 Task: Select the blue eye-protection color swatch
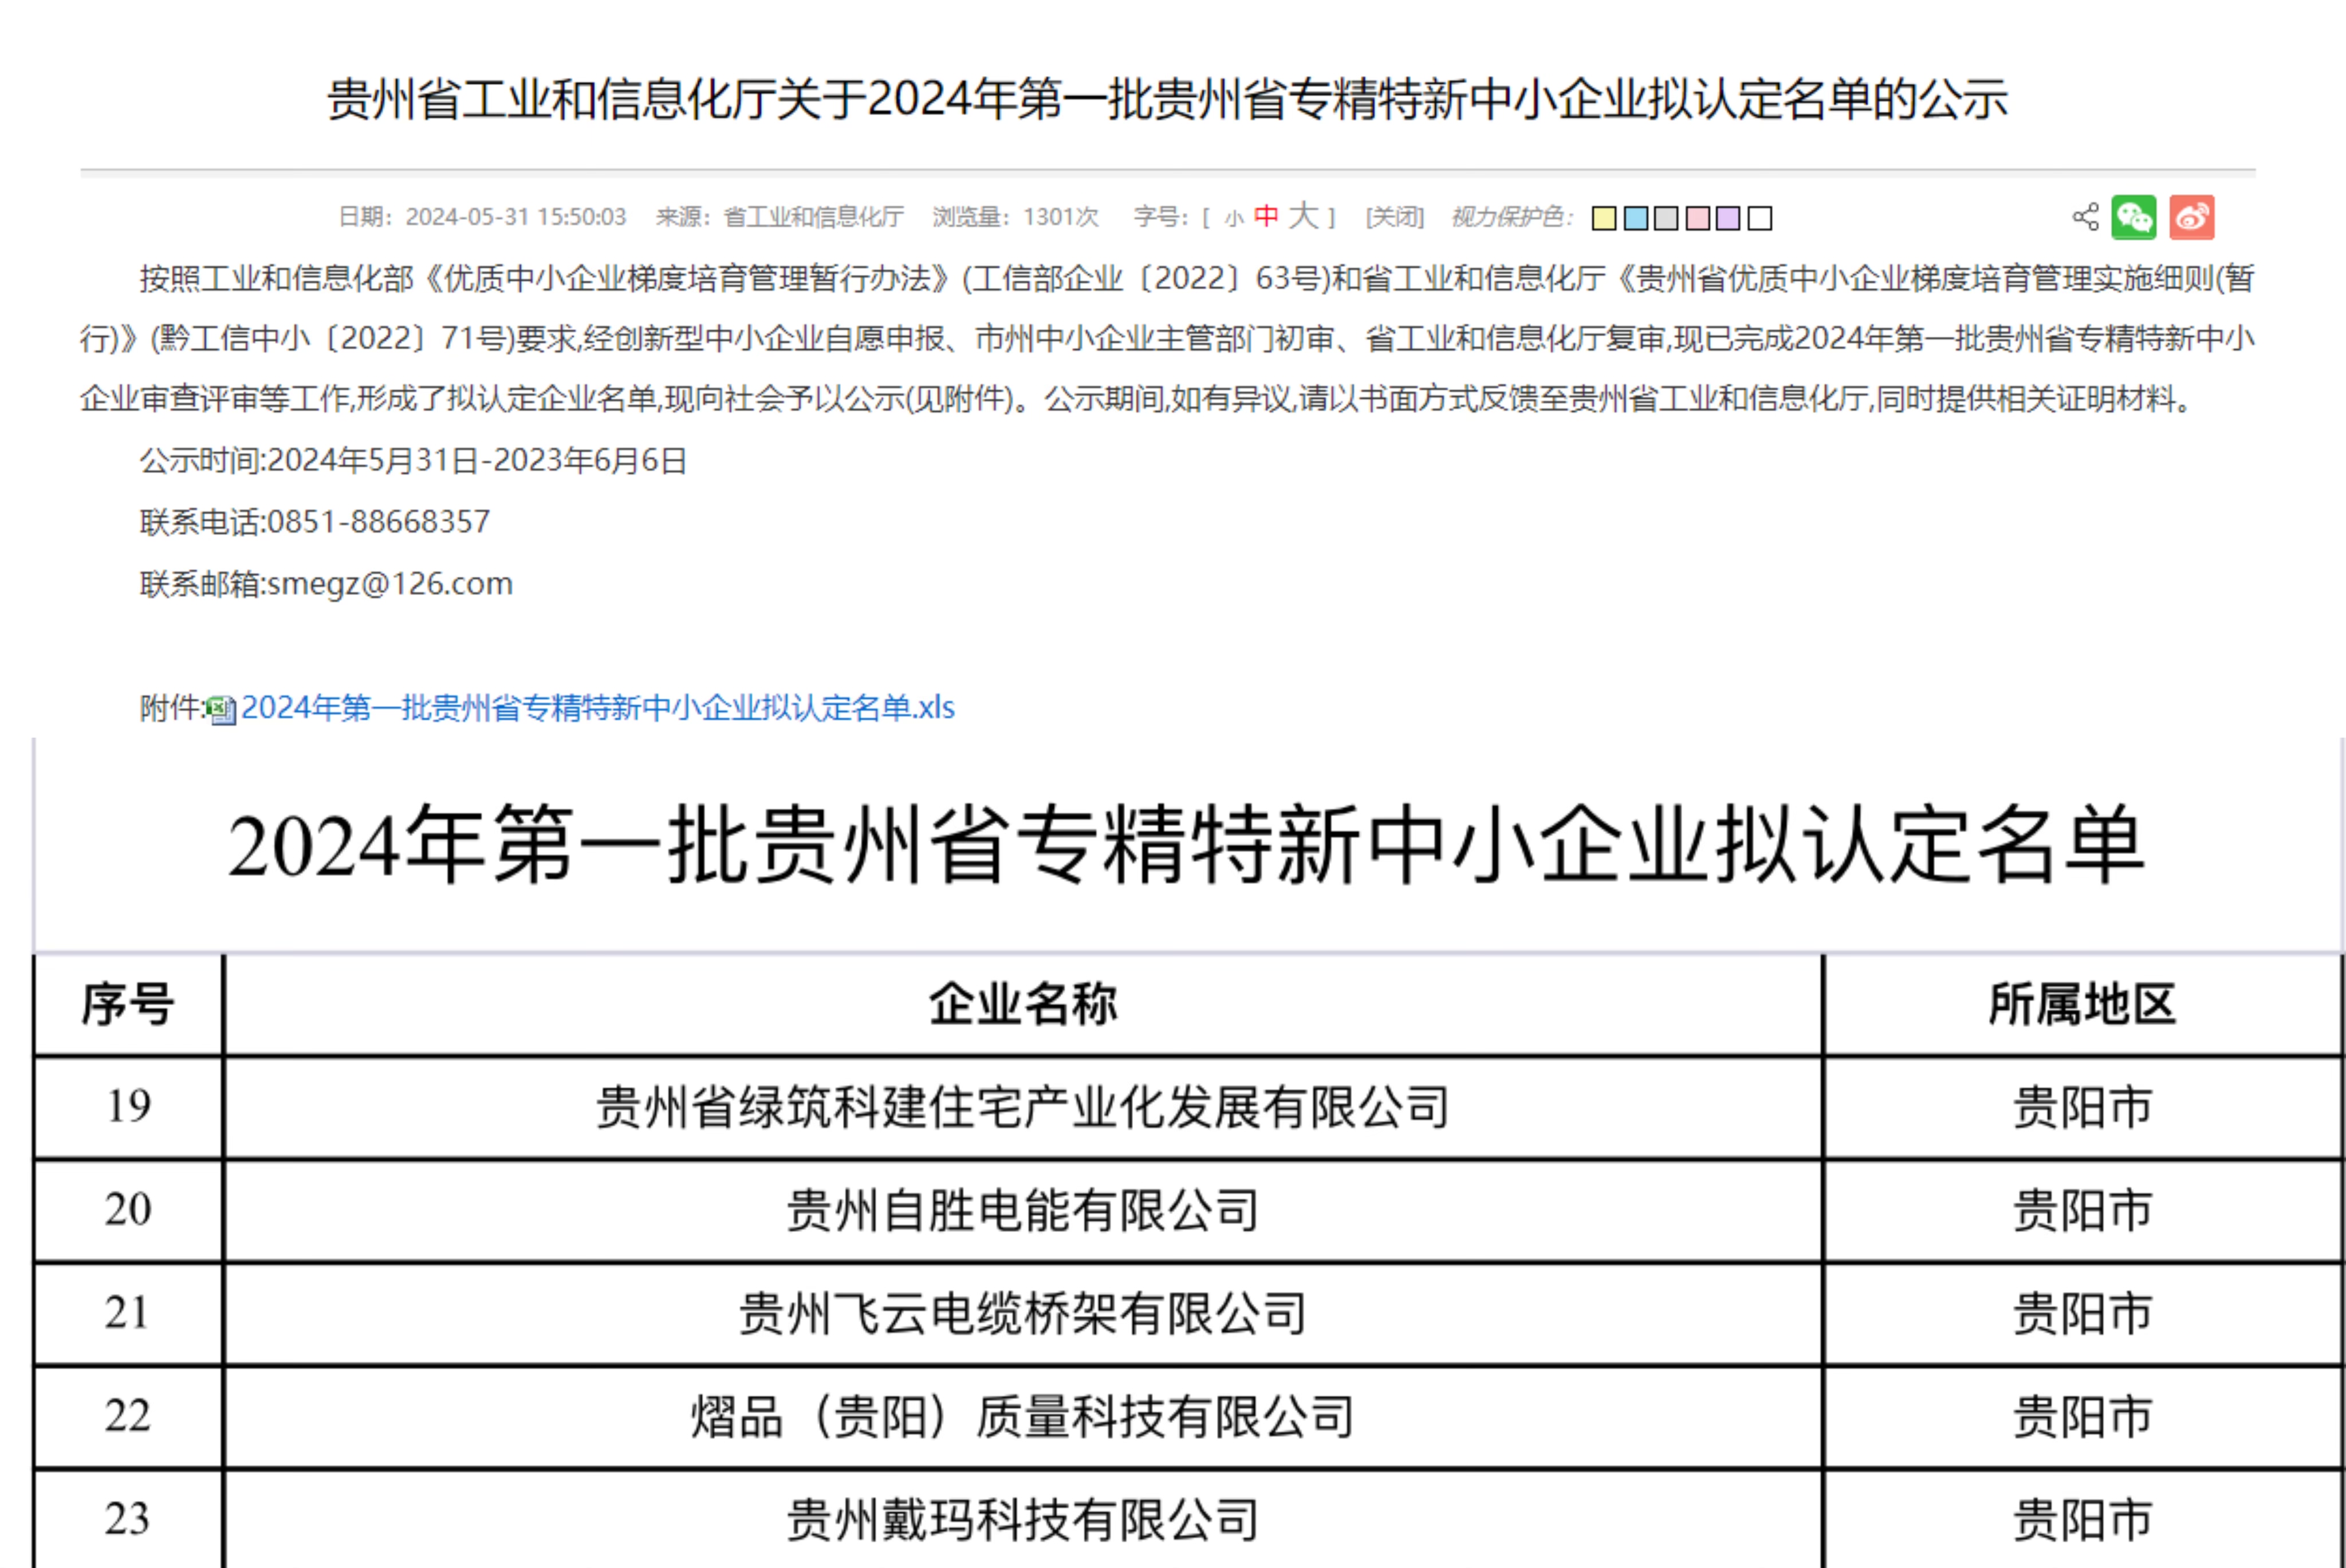click(1636, 218)
